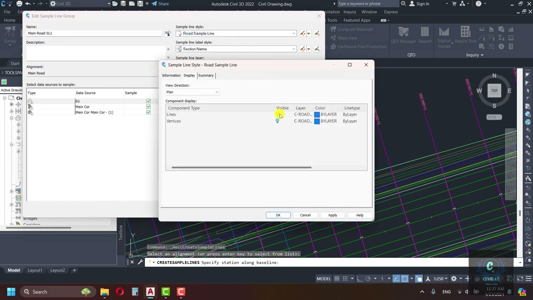Open the Civil 3D workspace dropdown

(x=80, y=4)
